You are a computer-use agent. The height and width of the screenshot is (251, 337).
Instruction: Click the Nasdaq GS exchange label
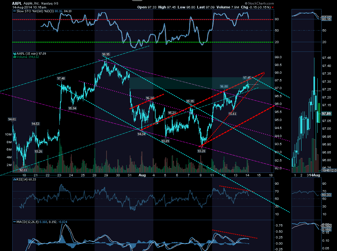point(50,4)
